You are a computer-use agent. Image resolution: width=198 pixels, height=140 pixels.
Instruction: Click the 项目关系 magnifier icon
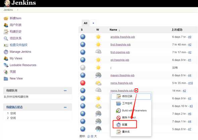click(6, 38)
